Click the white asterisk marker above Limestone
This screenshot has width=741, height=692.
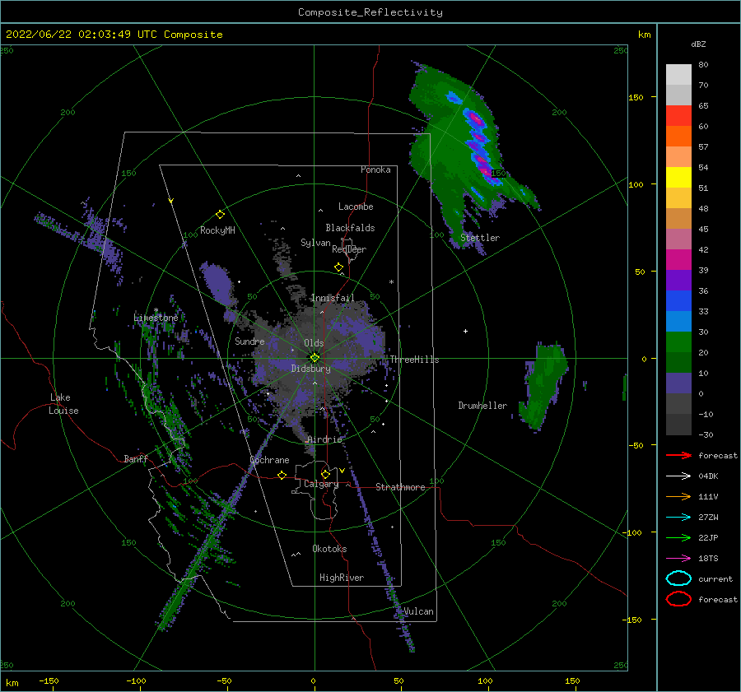tap(156, 310)
